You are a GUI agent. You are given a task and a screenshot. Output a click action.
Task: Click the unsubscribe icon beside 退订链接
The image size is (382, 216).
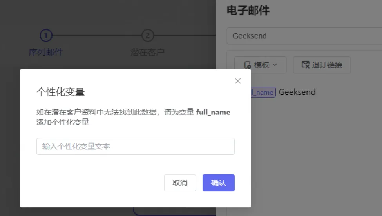tap(305, 65)
